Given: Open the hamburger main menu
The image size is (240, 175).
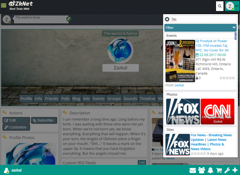Looking at the screenshot, I should (4, 5).
